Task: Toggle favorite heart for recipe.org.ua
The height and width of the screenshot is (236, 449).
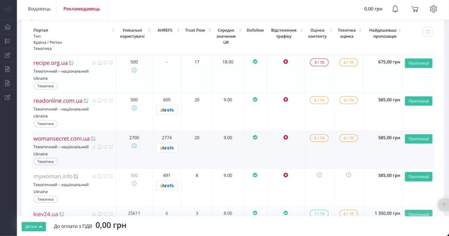Action: [105, 63]
